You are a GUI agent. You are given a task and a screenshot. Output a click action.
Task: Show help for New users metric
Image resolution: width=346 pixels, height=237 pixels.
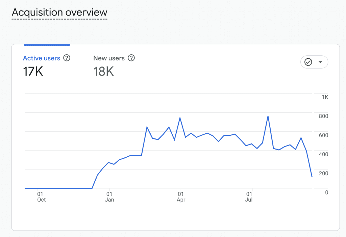[x=131, y=58]
